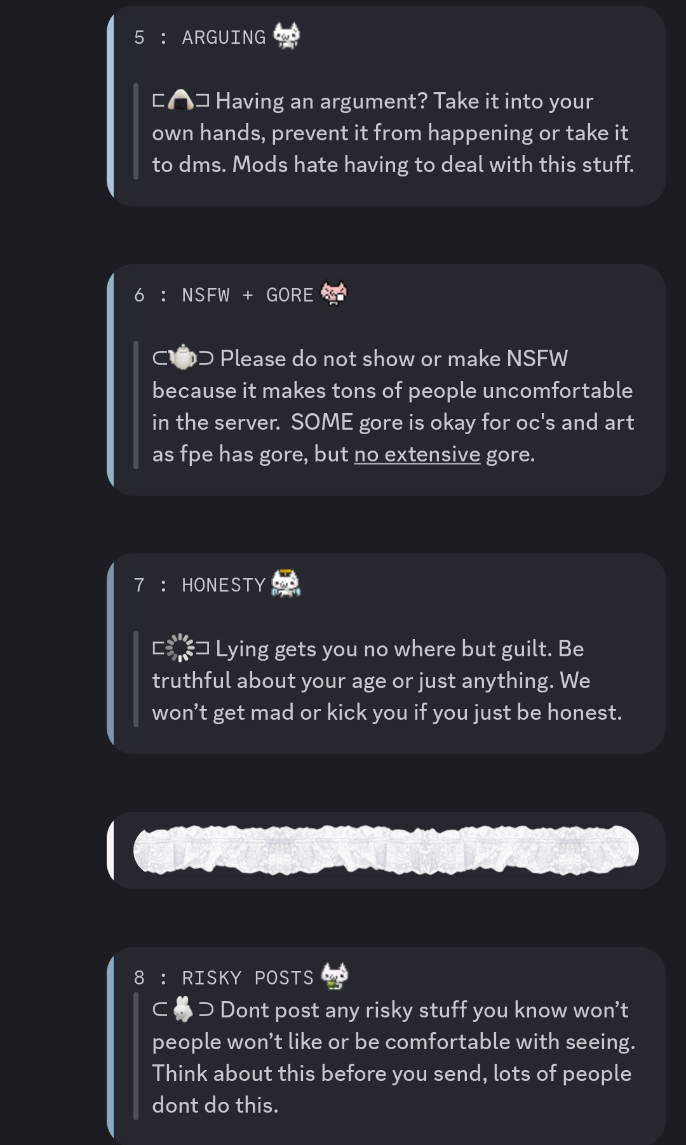Screen dimensions: 686x1145
Task: Tap the white bunny emoji in rule 8
Action: [x=183, y=1009]
